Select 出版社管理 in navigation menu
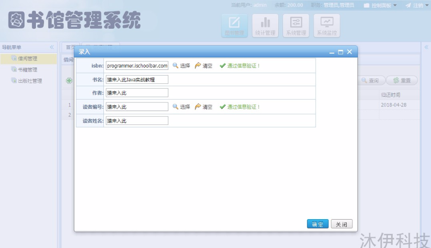Screen dimensions: 431x248 pyautogui.click(x=30, y=80)
